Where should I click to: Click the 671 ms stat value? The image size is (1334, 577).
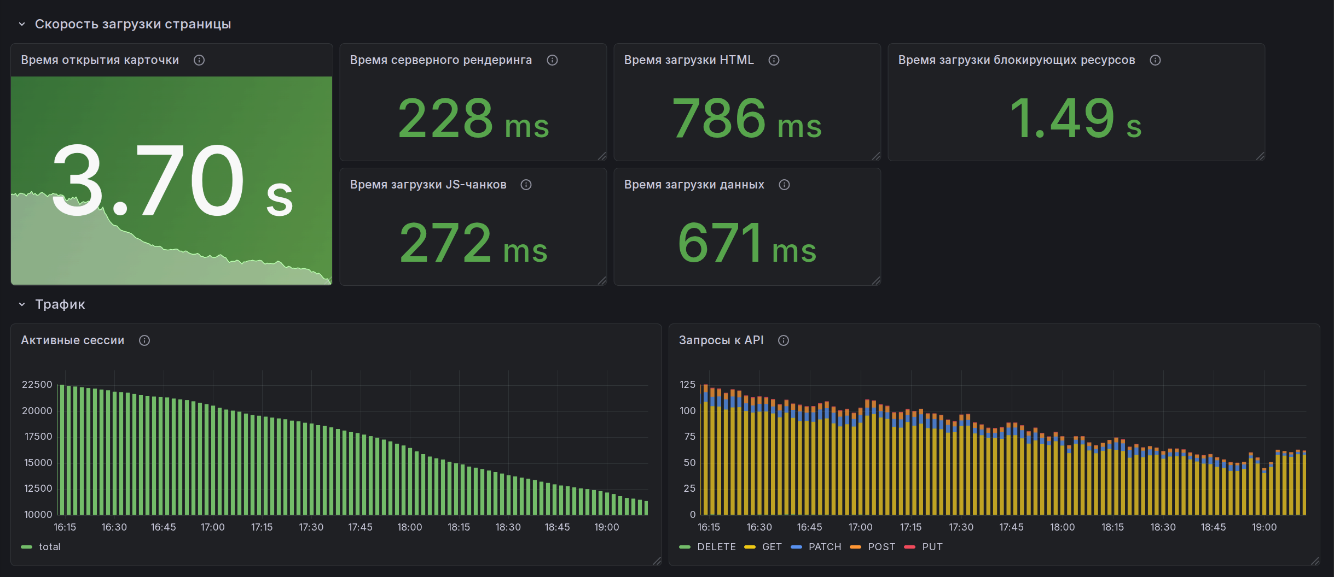point(747,243)
